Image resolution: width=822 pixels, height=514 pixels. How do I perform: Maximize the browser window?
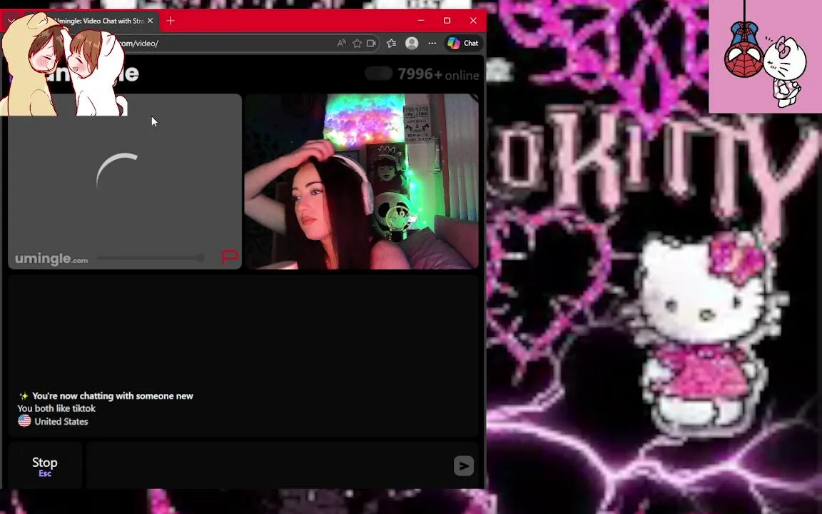pos(447,21)
